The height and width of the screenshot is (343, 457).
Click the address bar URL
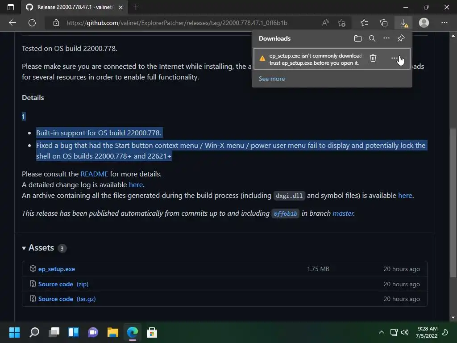tap(177, 23)
